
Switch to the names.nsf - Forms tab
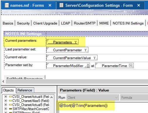(x=27, y=6)
